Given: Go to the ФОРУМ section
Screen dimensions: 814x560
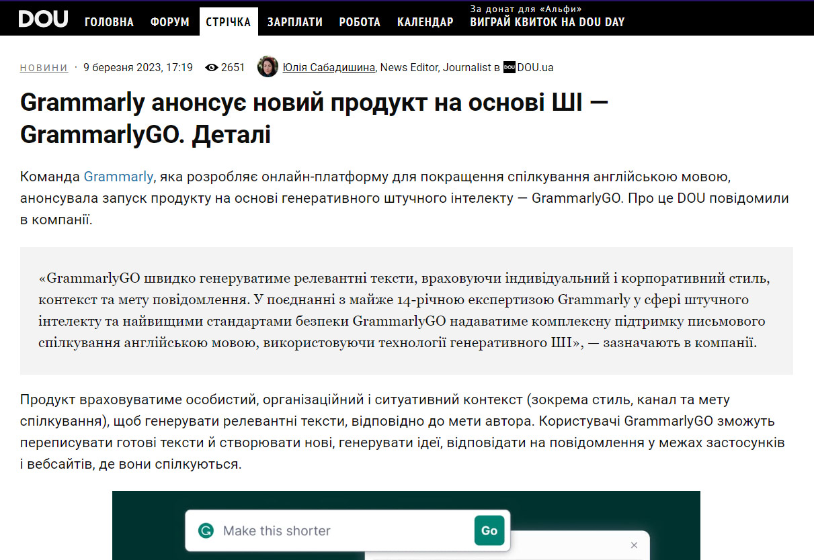Looking at the screenshot, I should [x=170, y=22].
